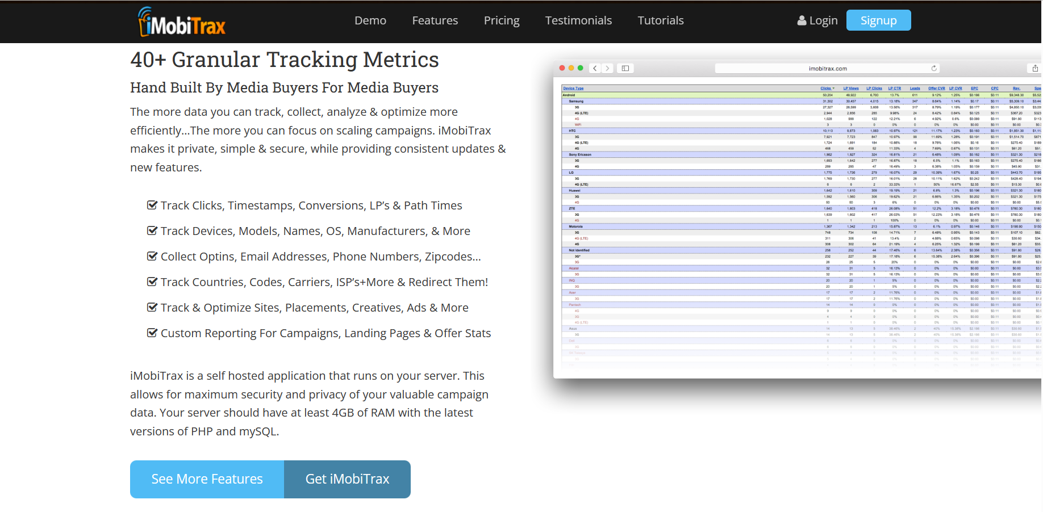Open the Pricing menu item
The image size is (1043, 512).
pyautogui.click(x=502, y=20)
